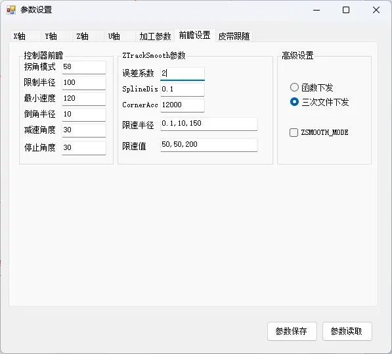Switch to the 加工参数 tab

[155, 36]
